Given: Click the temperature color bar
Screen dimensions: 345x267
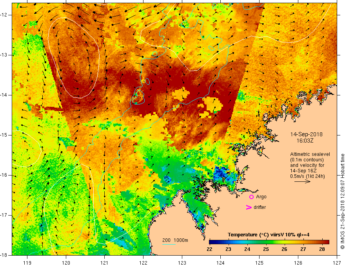Looking at the screenshot, I should point(269,242).
